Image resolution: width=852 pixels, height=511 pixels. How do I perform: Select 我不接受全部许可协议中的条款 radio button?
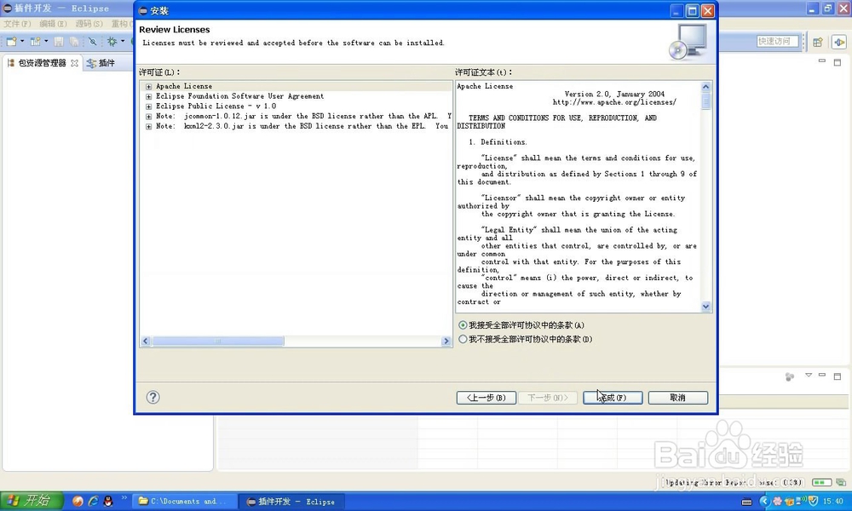(x=463, y=340)
